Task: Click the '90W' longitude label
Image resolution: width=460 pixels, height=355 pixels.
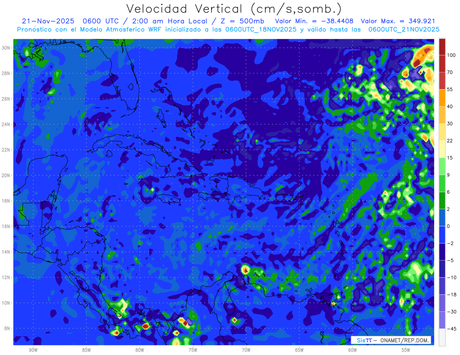Action: 33,350
